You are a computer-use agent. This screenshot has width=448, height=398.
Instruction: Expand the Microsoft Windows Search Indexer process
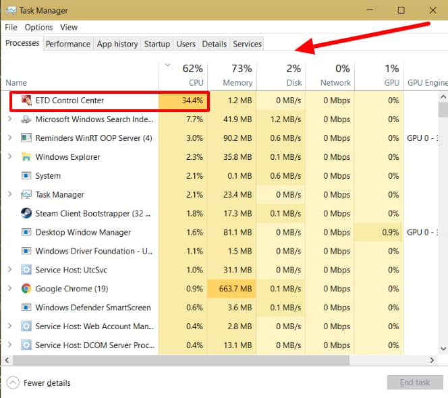pos(9,119)
